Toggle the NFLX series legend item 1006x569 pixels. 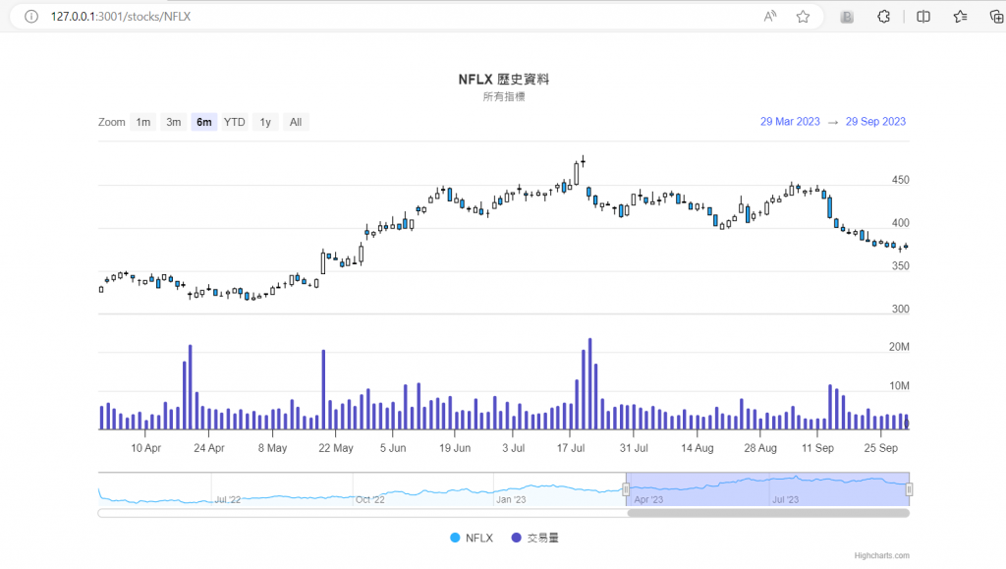click(472, 538)
